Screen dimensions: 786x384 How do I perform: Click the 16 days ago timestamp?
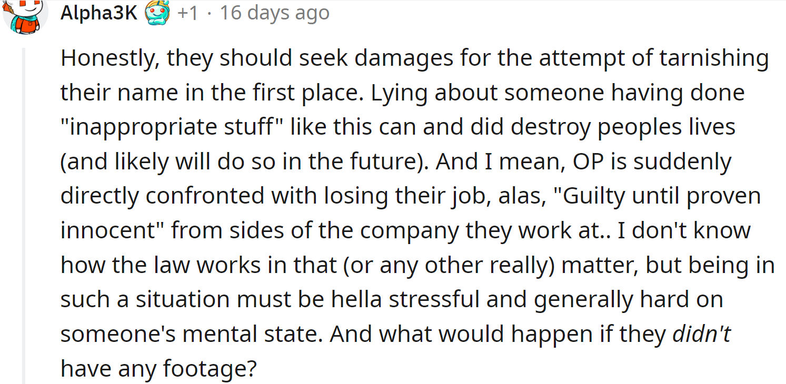click(x=275, y=13)
